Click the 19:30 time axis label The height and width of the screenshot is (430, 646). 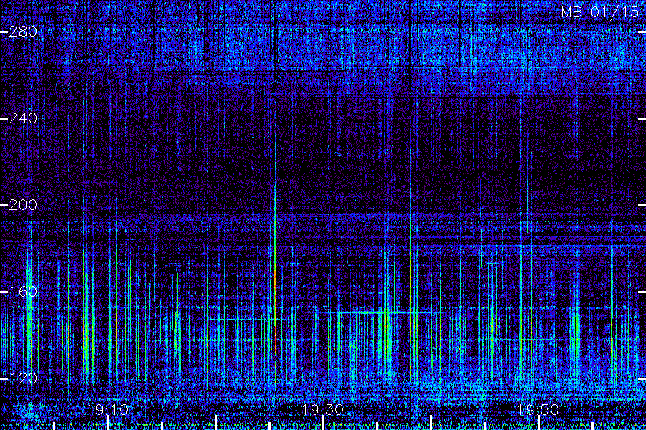[x=323, y=410]
